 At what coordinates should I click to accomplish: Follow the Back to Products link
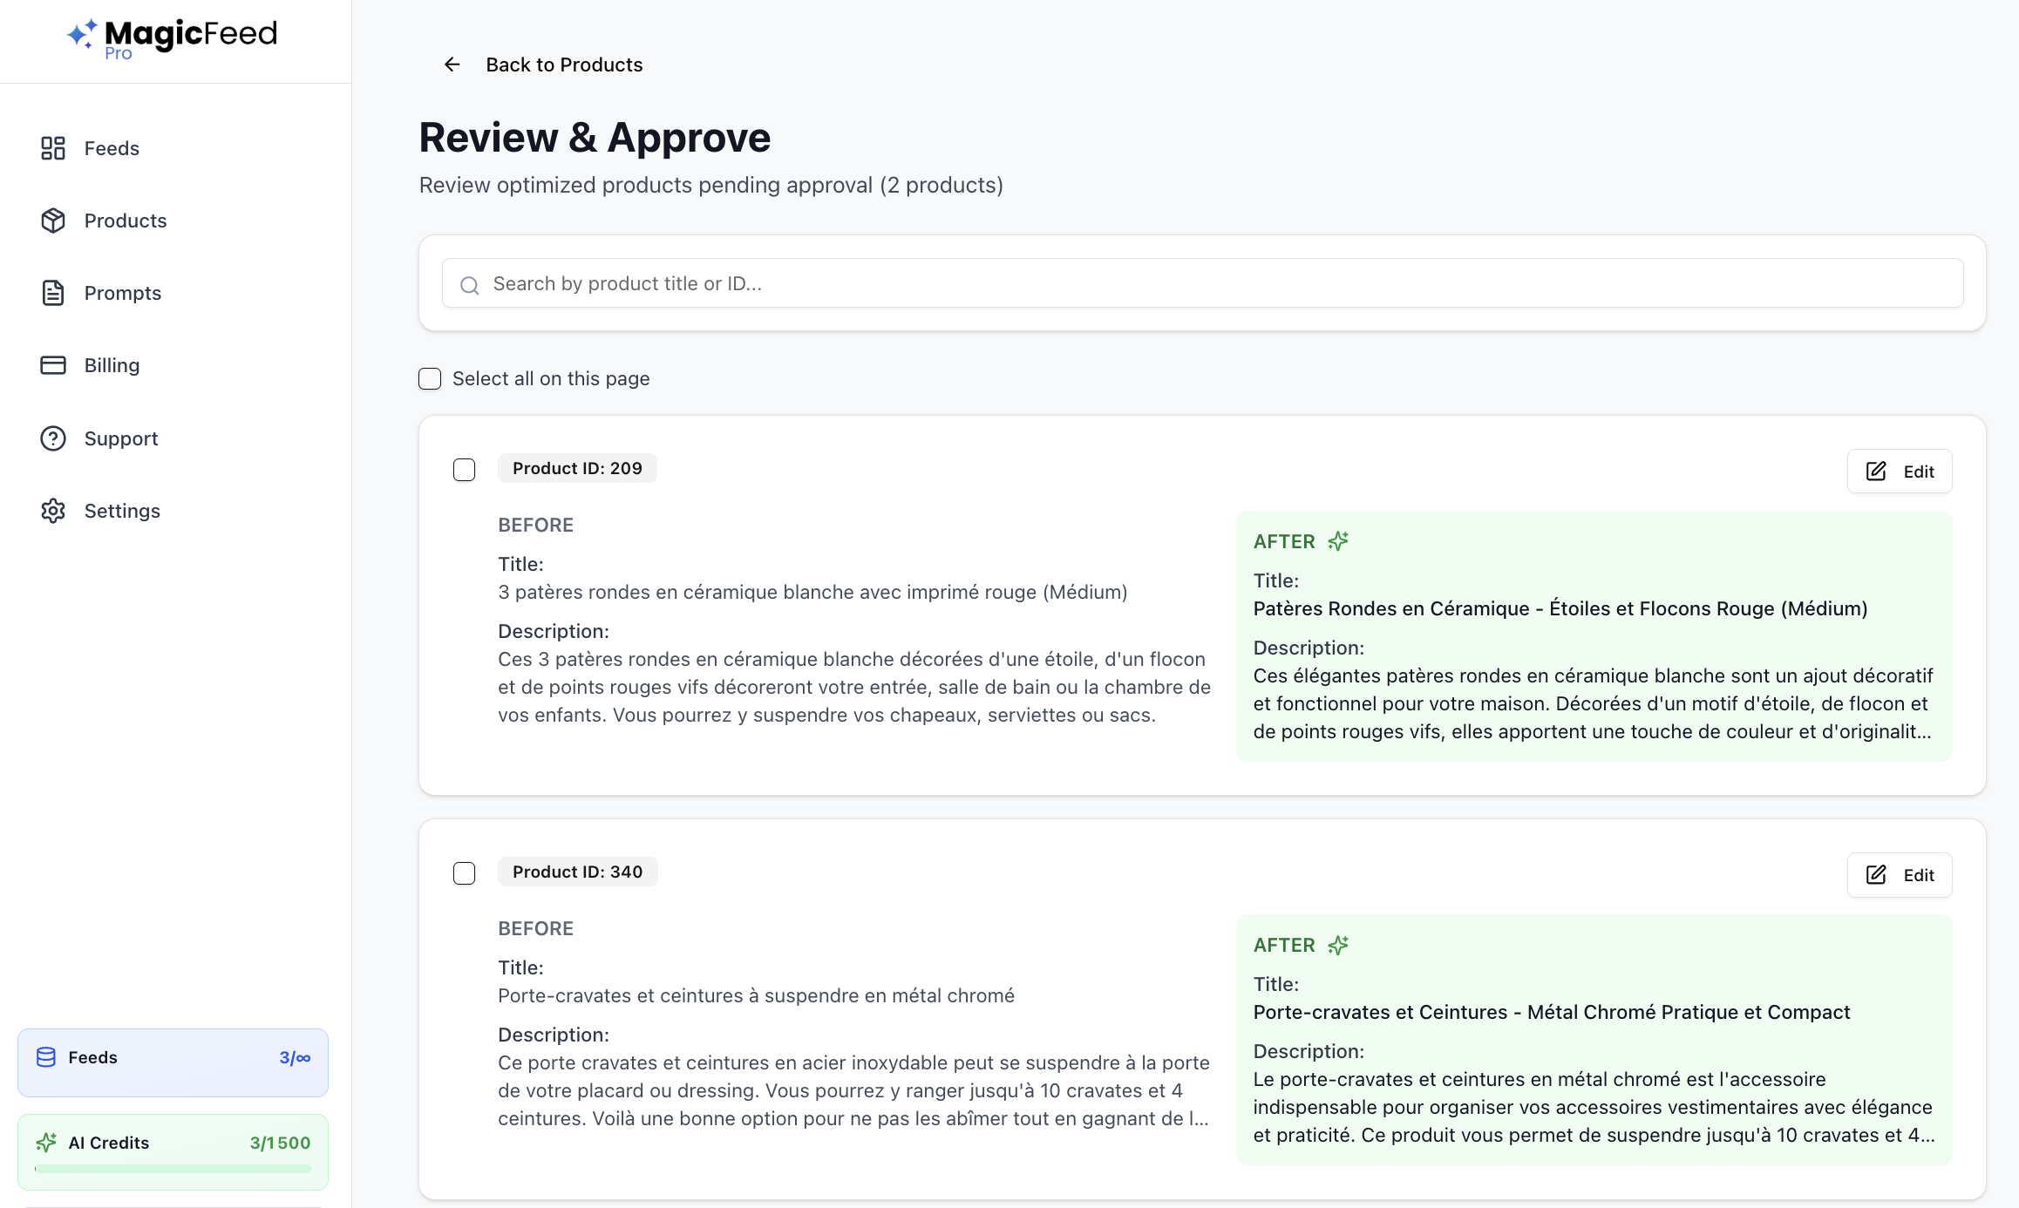click(563, 64)
